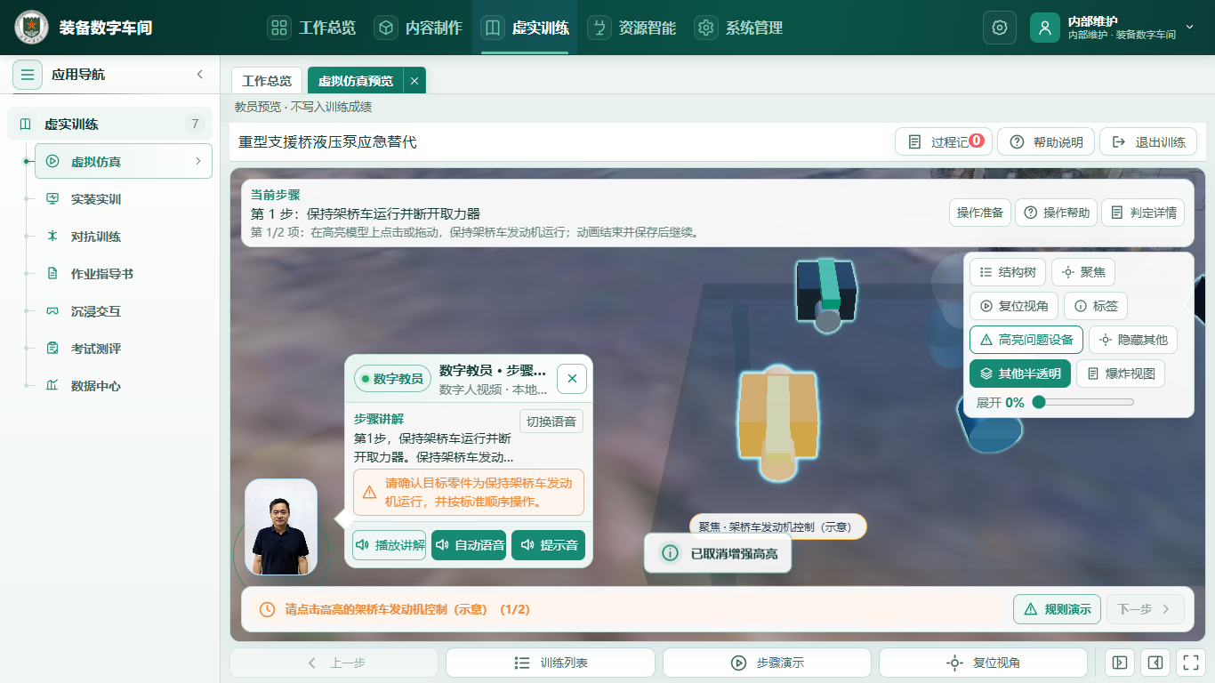The width and height of the screenshot is (1215, 683).
Task: Click the fullscreen icon at bottom right
Action: click(1189, 663)
